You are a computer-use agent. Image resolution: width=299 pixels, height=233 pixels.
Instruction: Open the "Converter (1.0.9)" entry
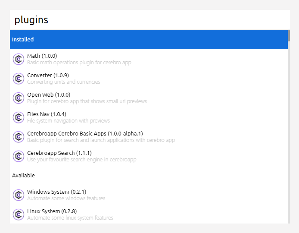point(149,79)
